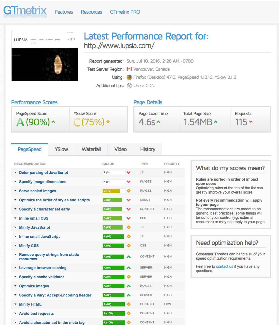Click the B (89) grade bar
279x325 pixels.
tap(114, 227)
